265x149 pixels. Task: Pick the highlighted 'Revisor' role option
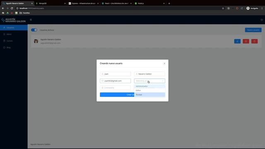point(149,95)
